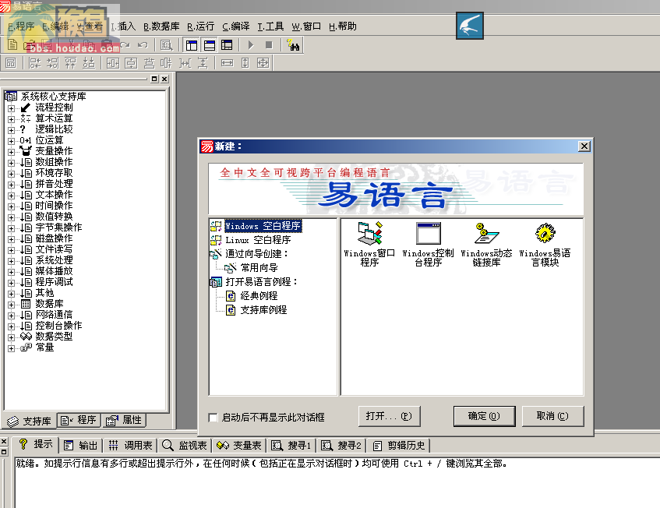The height and width of the screenshot is (508, 660).
Task: Click the binoculars help-search toolbar icon
Action: 293,45
